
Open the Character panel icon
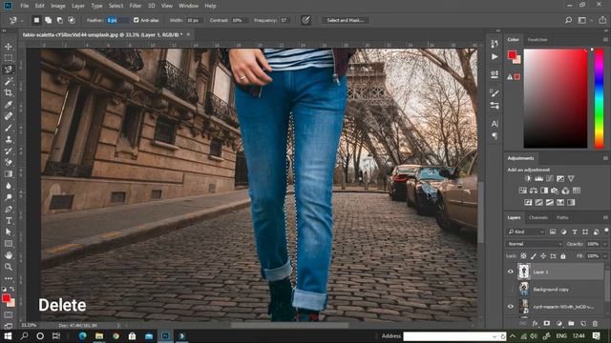(x=495, y=124)
